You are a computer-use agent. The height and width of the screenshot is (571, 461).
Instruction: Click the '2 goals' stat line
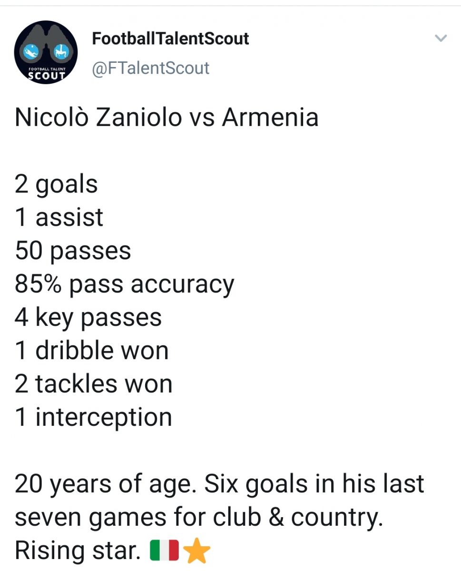point(56,184)
